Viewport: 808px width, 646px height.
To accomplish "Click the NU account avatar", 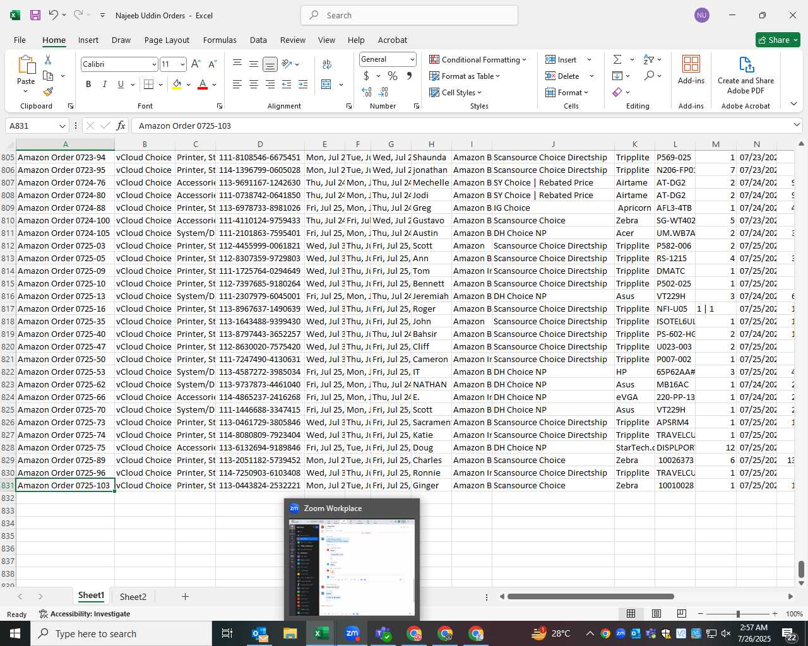I will pos(701,15).
